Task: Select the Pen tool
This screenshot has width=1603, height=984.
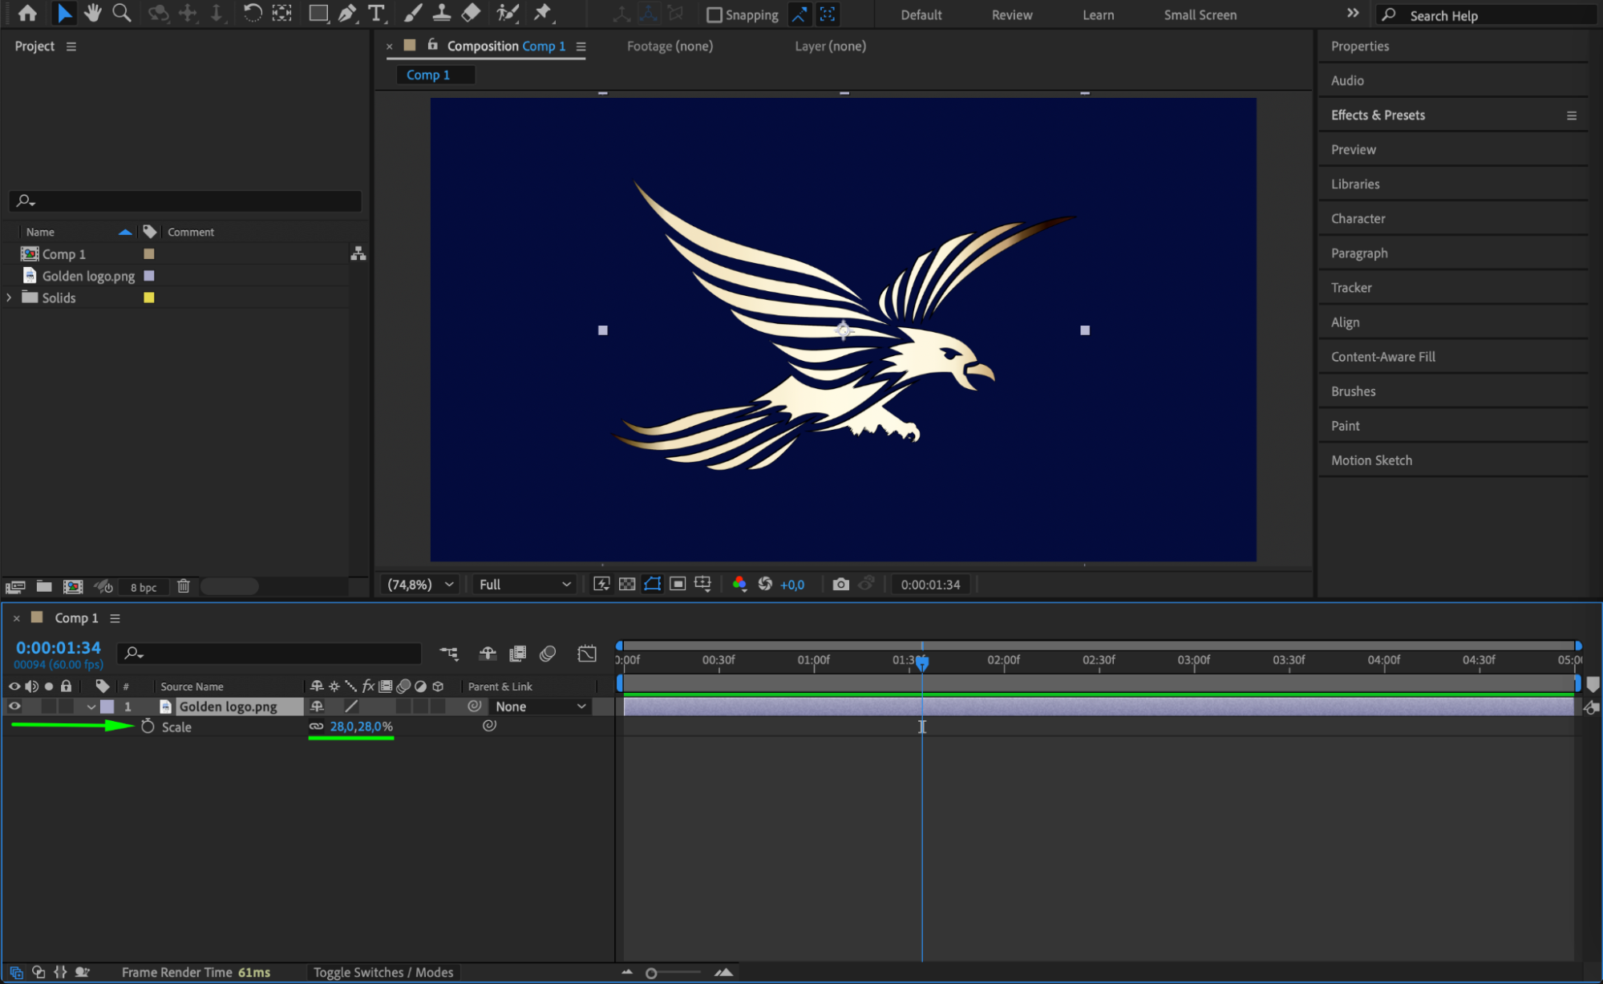Action: [346, 13]
